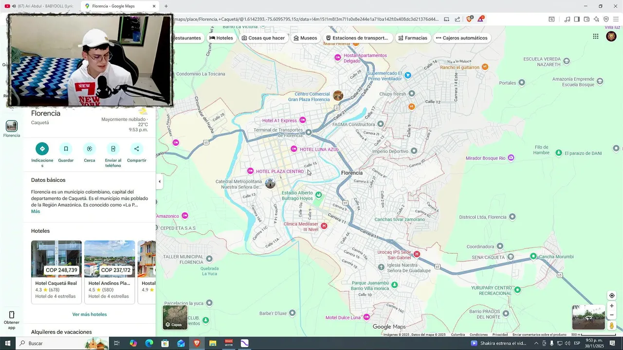Select the Cosas que hacer chip
This screenshot has height=350, width=623.
263,38
